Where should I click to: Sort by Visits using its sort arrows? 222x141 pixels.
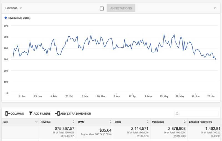click(x=147, y=122)
